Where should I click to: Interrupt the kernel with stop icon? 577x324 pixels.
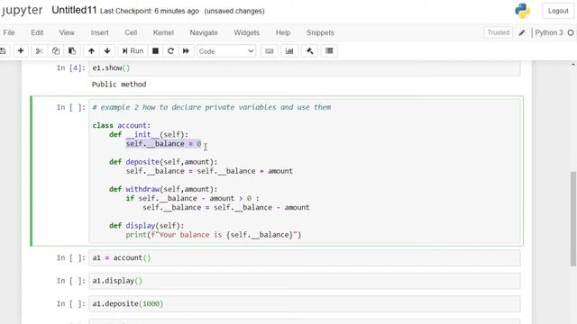(155, 51)
